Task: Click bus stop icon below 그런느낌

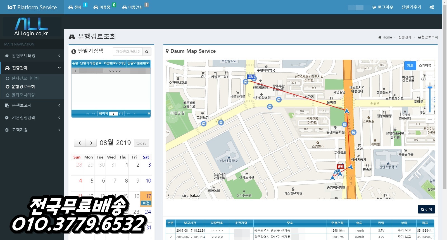Action: pyautogui.click(x=204, y=124)
